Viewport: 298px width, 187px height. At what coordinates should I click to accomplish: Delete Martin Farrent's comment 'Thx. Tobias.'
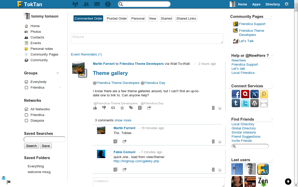213,142
